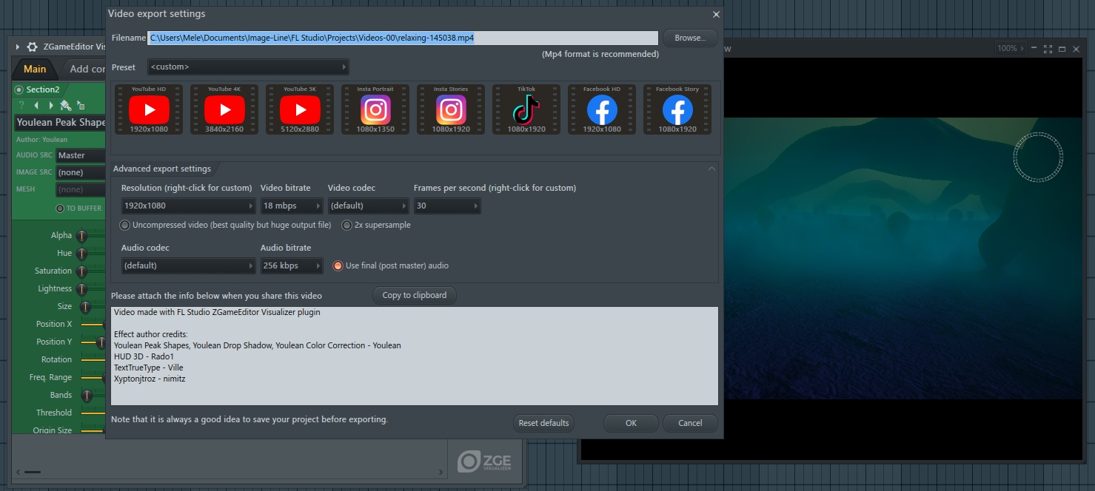
Task: Open the Resolution dropdown set to 1920x1080
Action: point(189,206)
